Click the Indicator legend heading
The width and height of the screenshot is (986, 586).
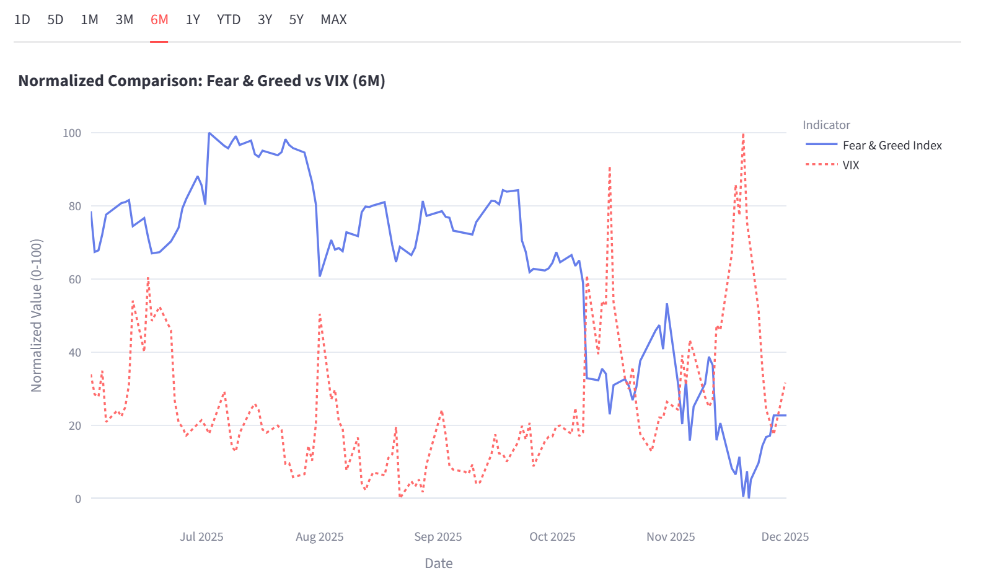coord(826,125)
